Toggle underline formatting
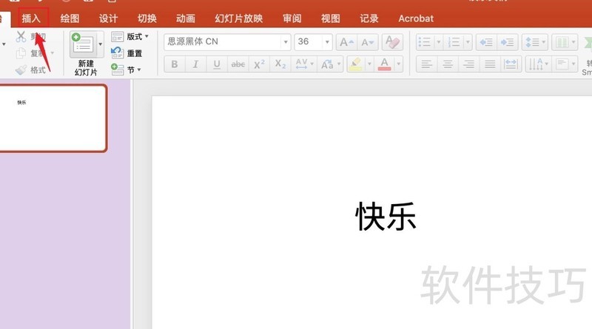Image resolution: width=592 pixels, height=329 pixels. tap(217, 64)
